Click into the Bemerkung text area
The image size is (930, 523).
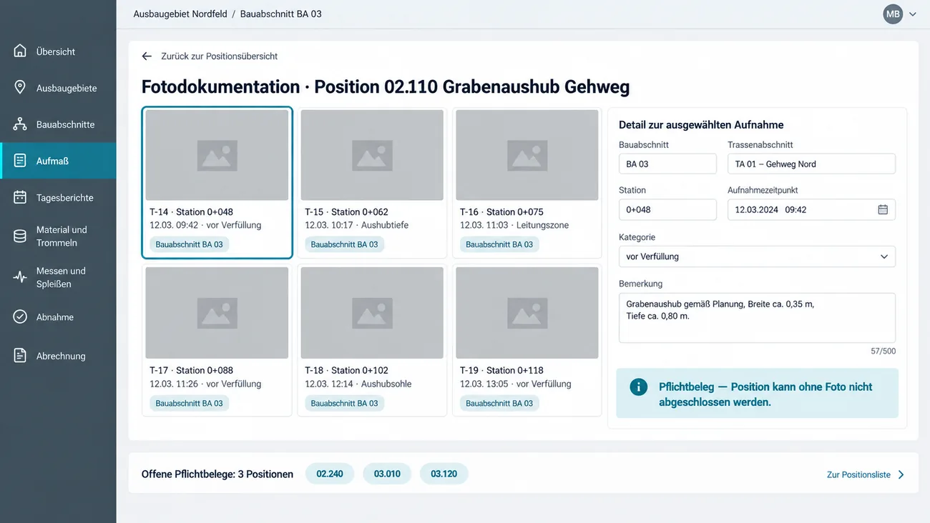[757, 318]
